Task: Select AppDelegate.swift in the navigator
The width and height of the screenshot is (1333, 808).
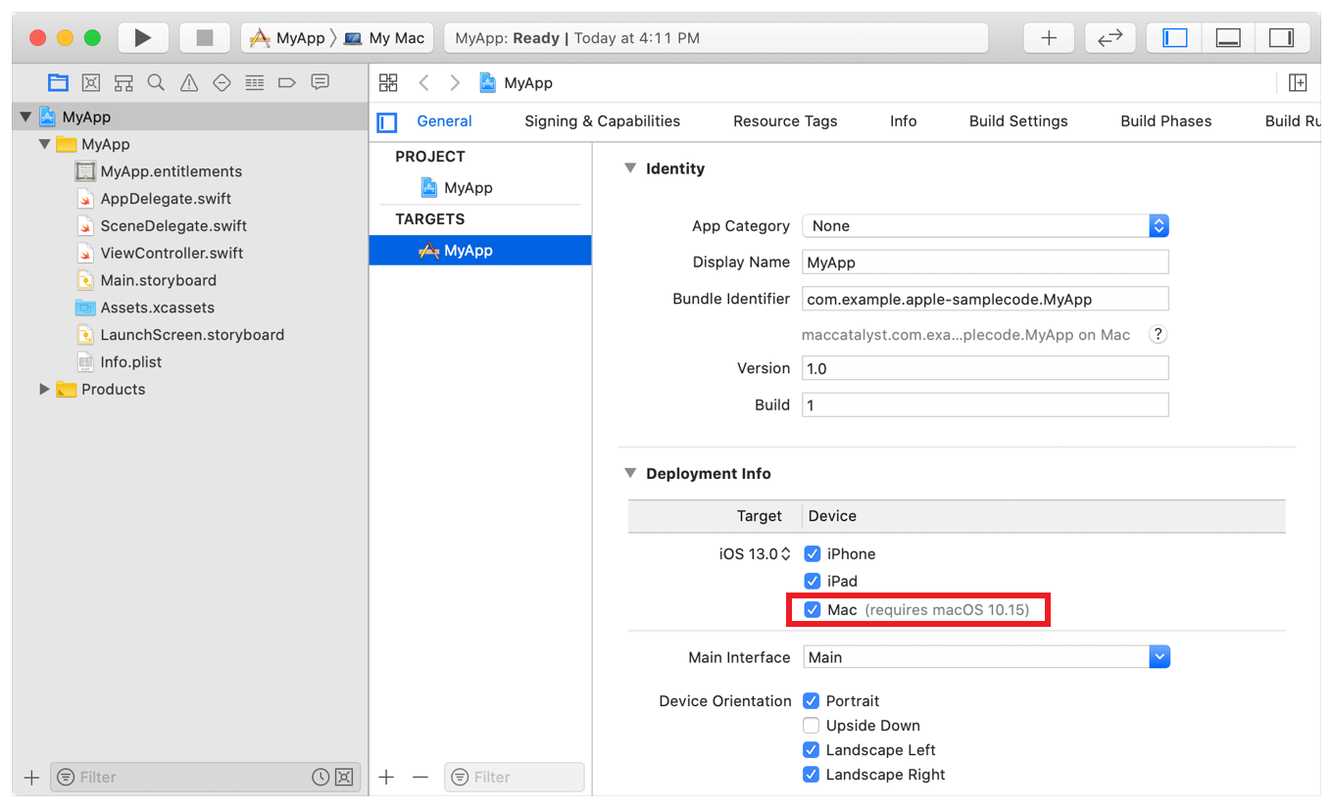Action: pos(166,199)
